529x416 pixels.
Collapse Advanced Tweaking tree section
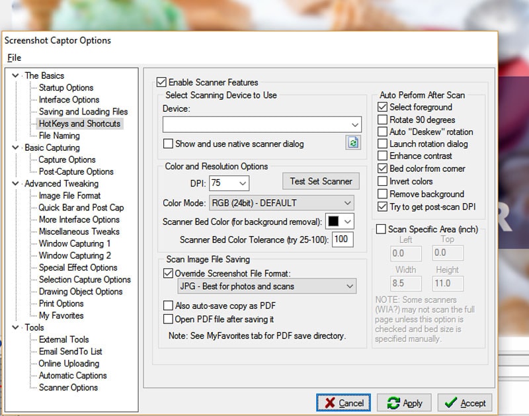(x=15, y=183)
